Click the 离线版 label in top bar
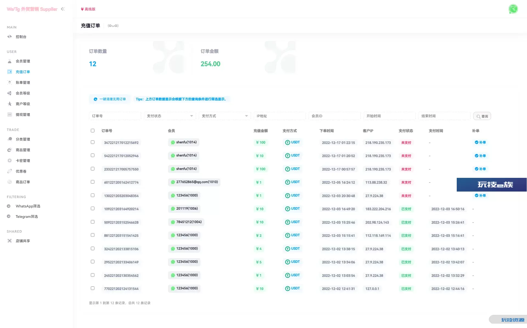This screenshot has height=328, width=527. tap(90, 9)
